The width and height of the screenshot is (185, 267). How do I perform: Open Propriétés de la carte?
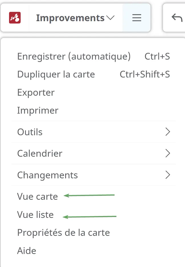63,233
